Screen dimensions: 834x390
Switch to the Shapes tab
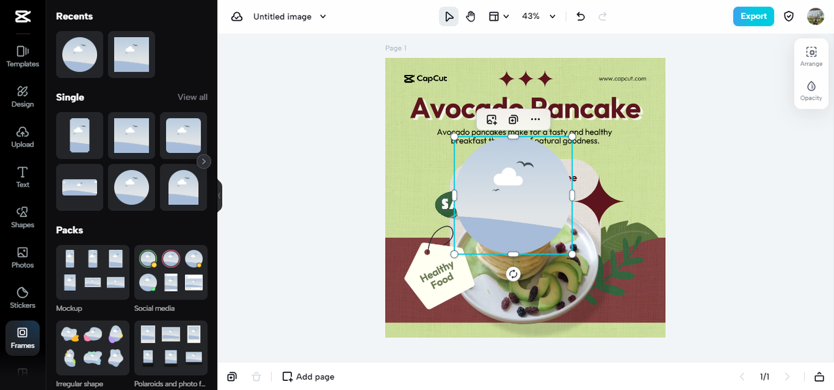click(x=23, y=217)
